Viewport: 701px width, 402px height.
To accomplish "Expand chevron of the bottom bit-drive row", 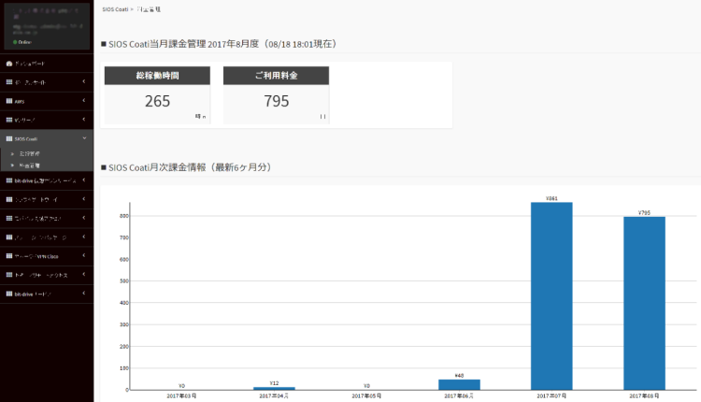I will (x=83, y=294).
